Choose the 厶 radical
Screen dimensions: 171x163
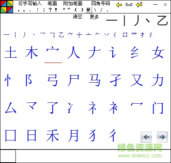(x=11, y=108)
